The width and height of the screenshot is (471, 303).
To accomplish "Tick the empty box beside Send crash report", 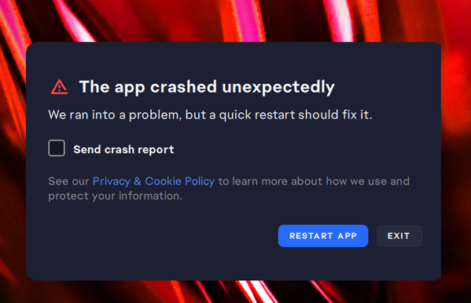I will [x=57, y=148].
